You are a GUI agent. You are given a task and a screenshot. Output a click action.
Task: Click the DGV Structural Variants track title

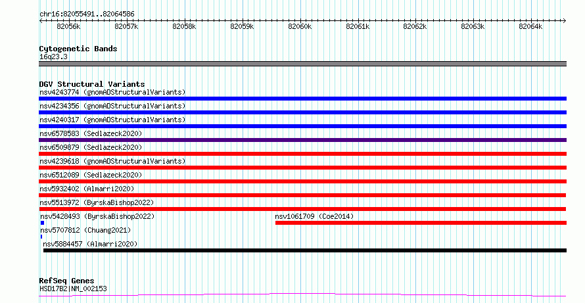pyautogui.click(x=92, y=84)
